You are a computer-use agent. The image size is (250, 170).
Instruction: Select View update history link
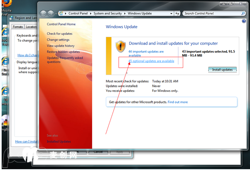(61, 45)
